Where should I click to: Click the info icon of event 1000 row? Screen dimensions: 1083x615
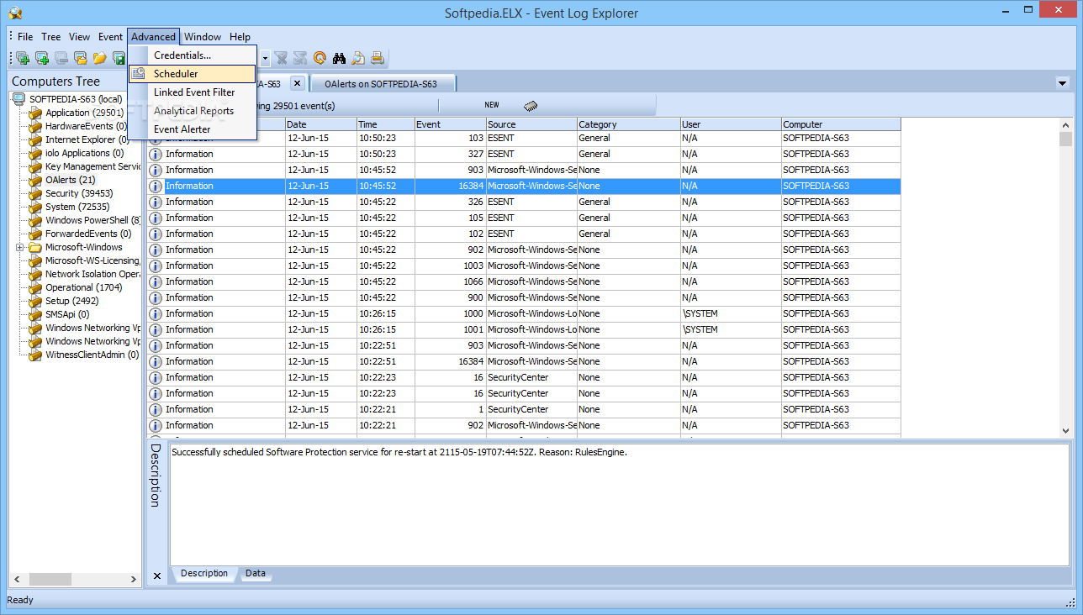(156, 314)
